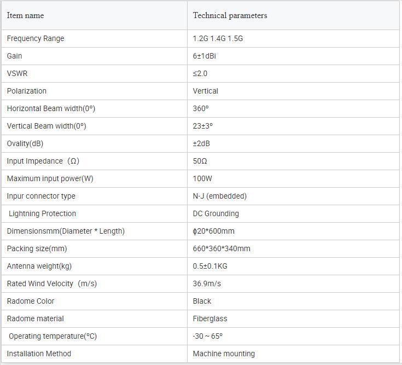402x365 pixels.
Task: Select the Gain value '6±1dBi'
Action: click(205, 56)
